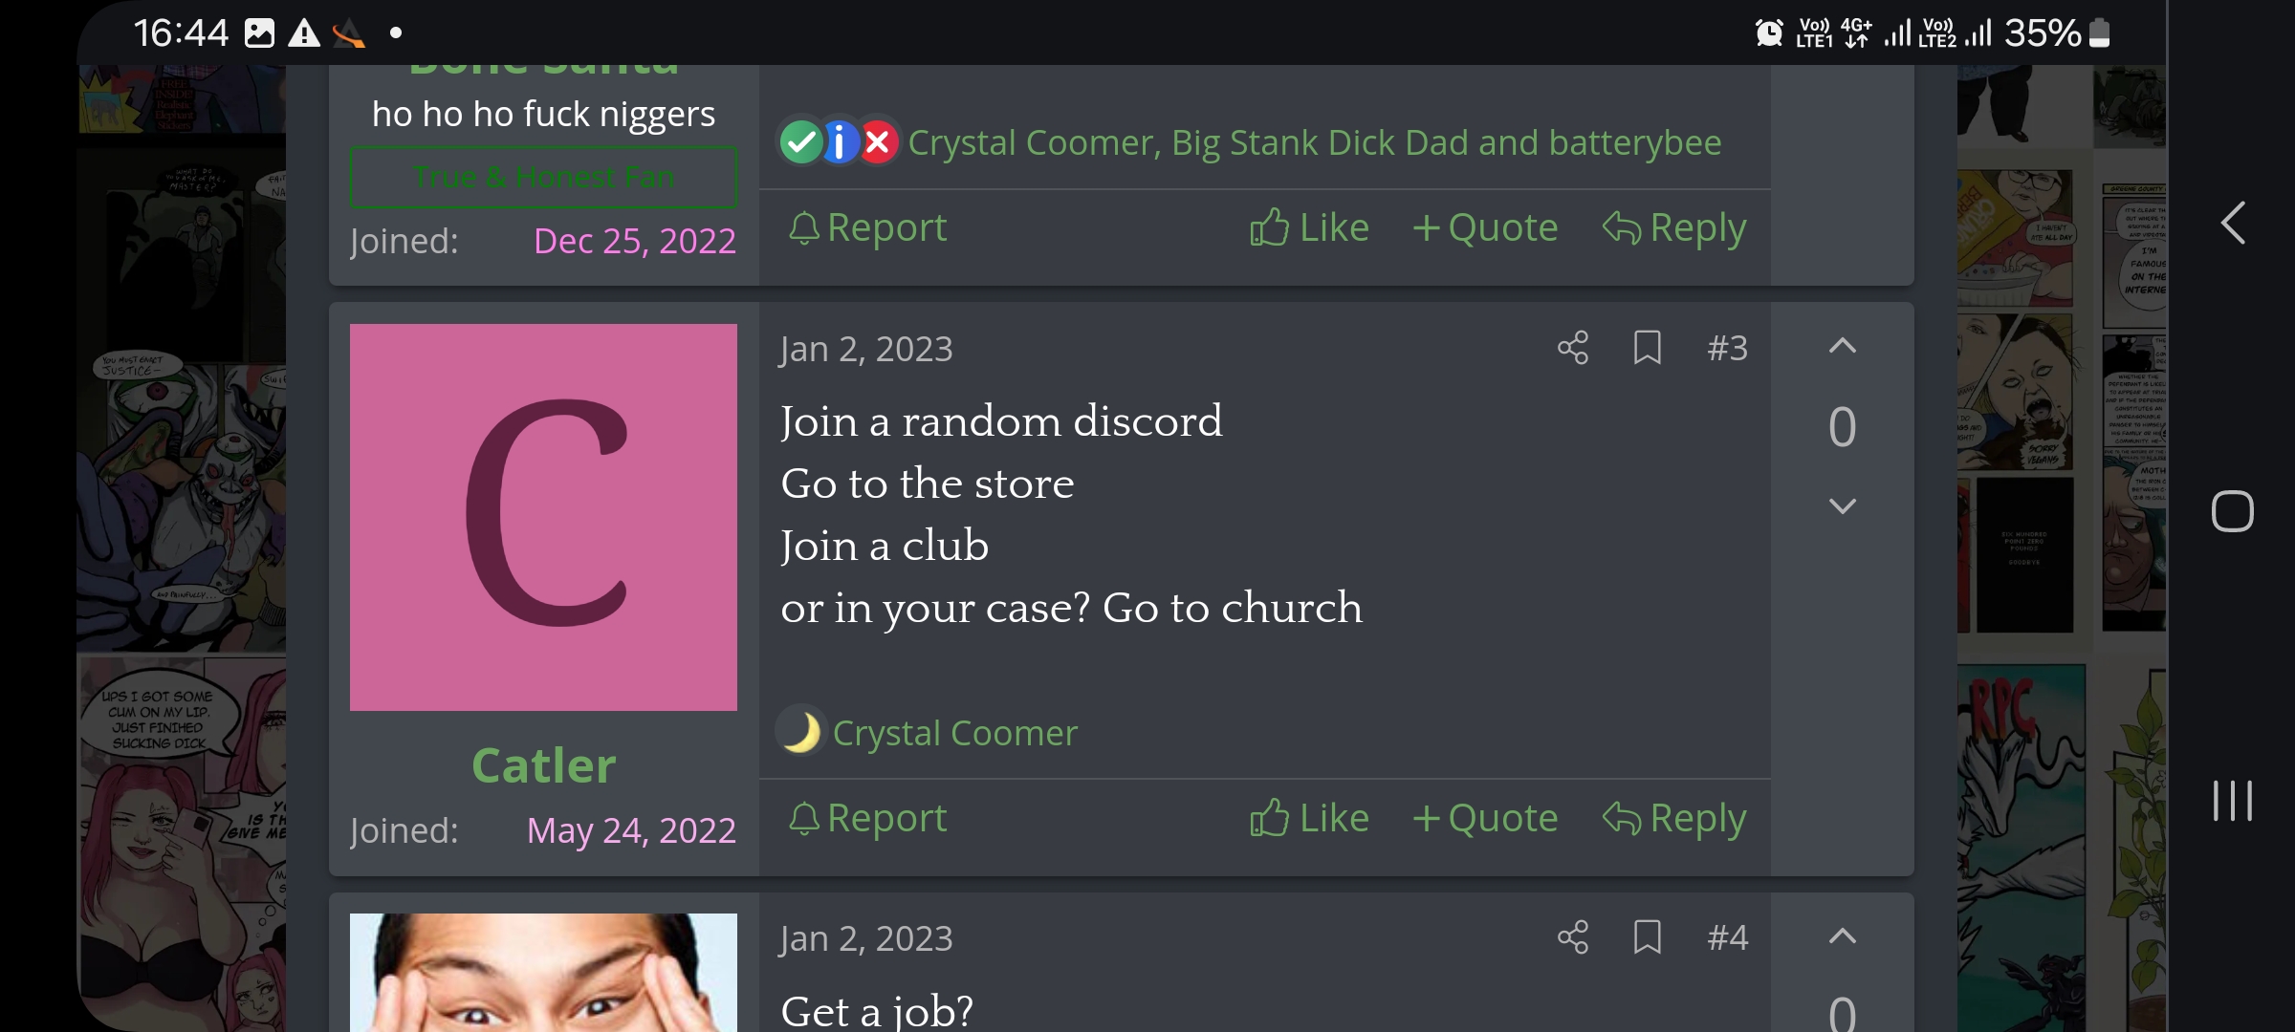Tap the share icon on post #3
The width and height of the screenshot is (2295, 1032).
[x=1573, y=348]
